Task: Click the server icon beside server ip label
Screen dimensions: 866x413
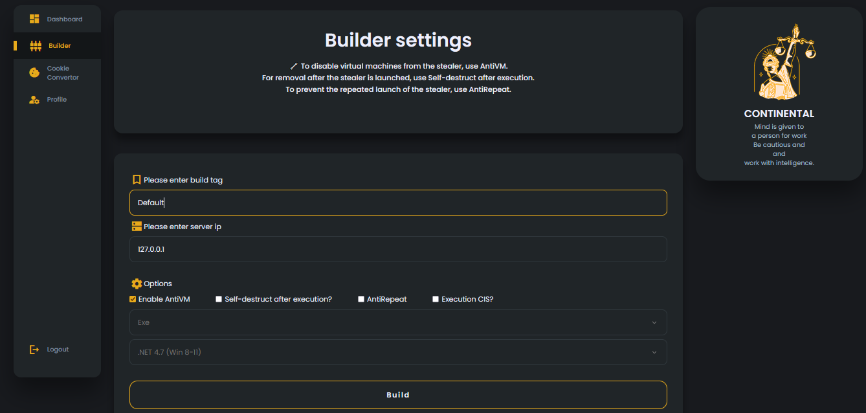Action: (137, 227)
